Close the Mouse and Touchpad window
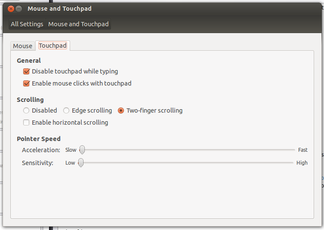The width and height of the screenshot is (324, 230). point(11,9)
